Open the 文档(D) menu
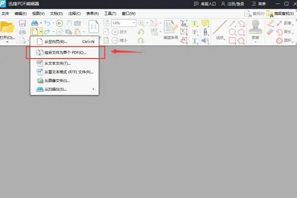The width and height of the screenshot is (297, 198). coord(56,14)
